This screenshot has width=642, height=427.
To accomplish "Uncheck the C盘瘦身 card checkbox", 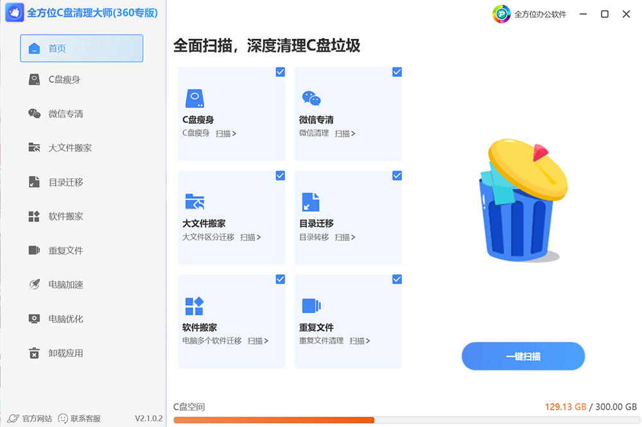I will point(280,72).
